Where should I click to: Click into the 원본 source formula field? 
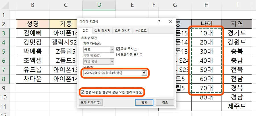[112, 73]
